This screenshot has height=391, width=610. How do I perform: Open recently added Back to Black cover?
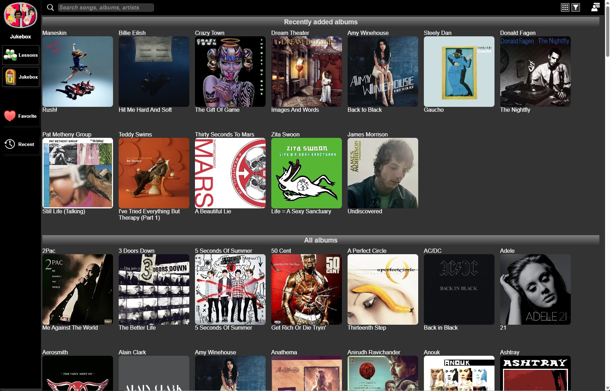pyautogui.click(x=383, y=72)
